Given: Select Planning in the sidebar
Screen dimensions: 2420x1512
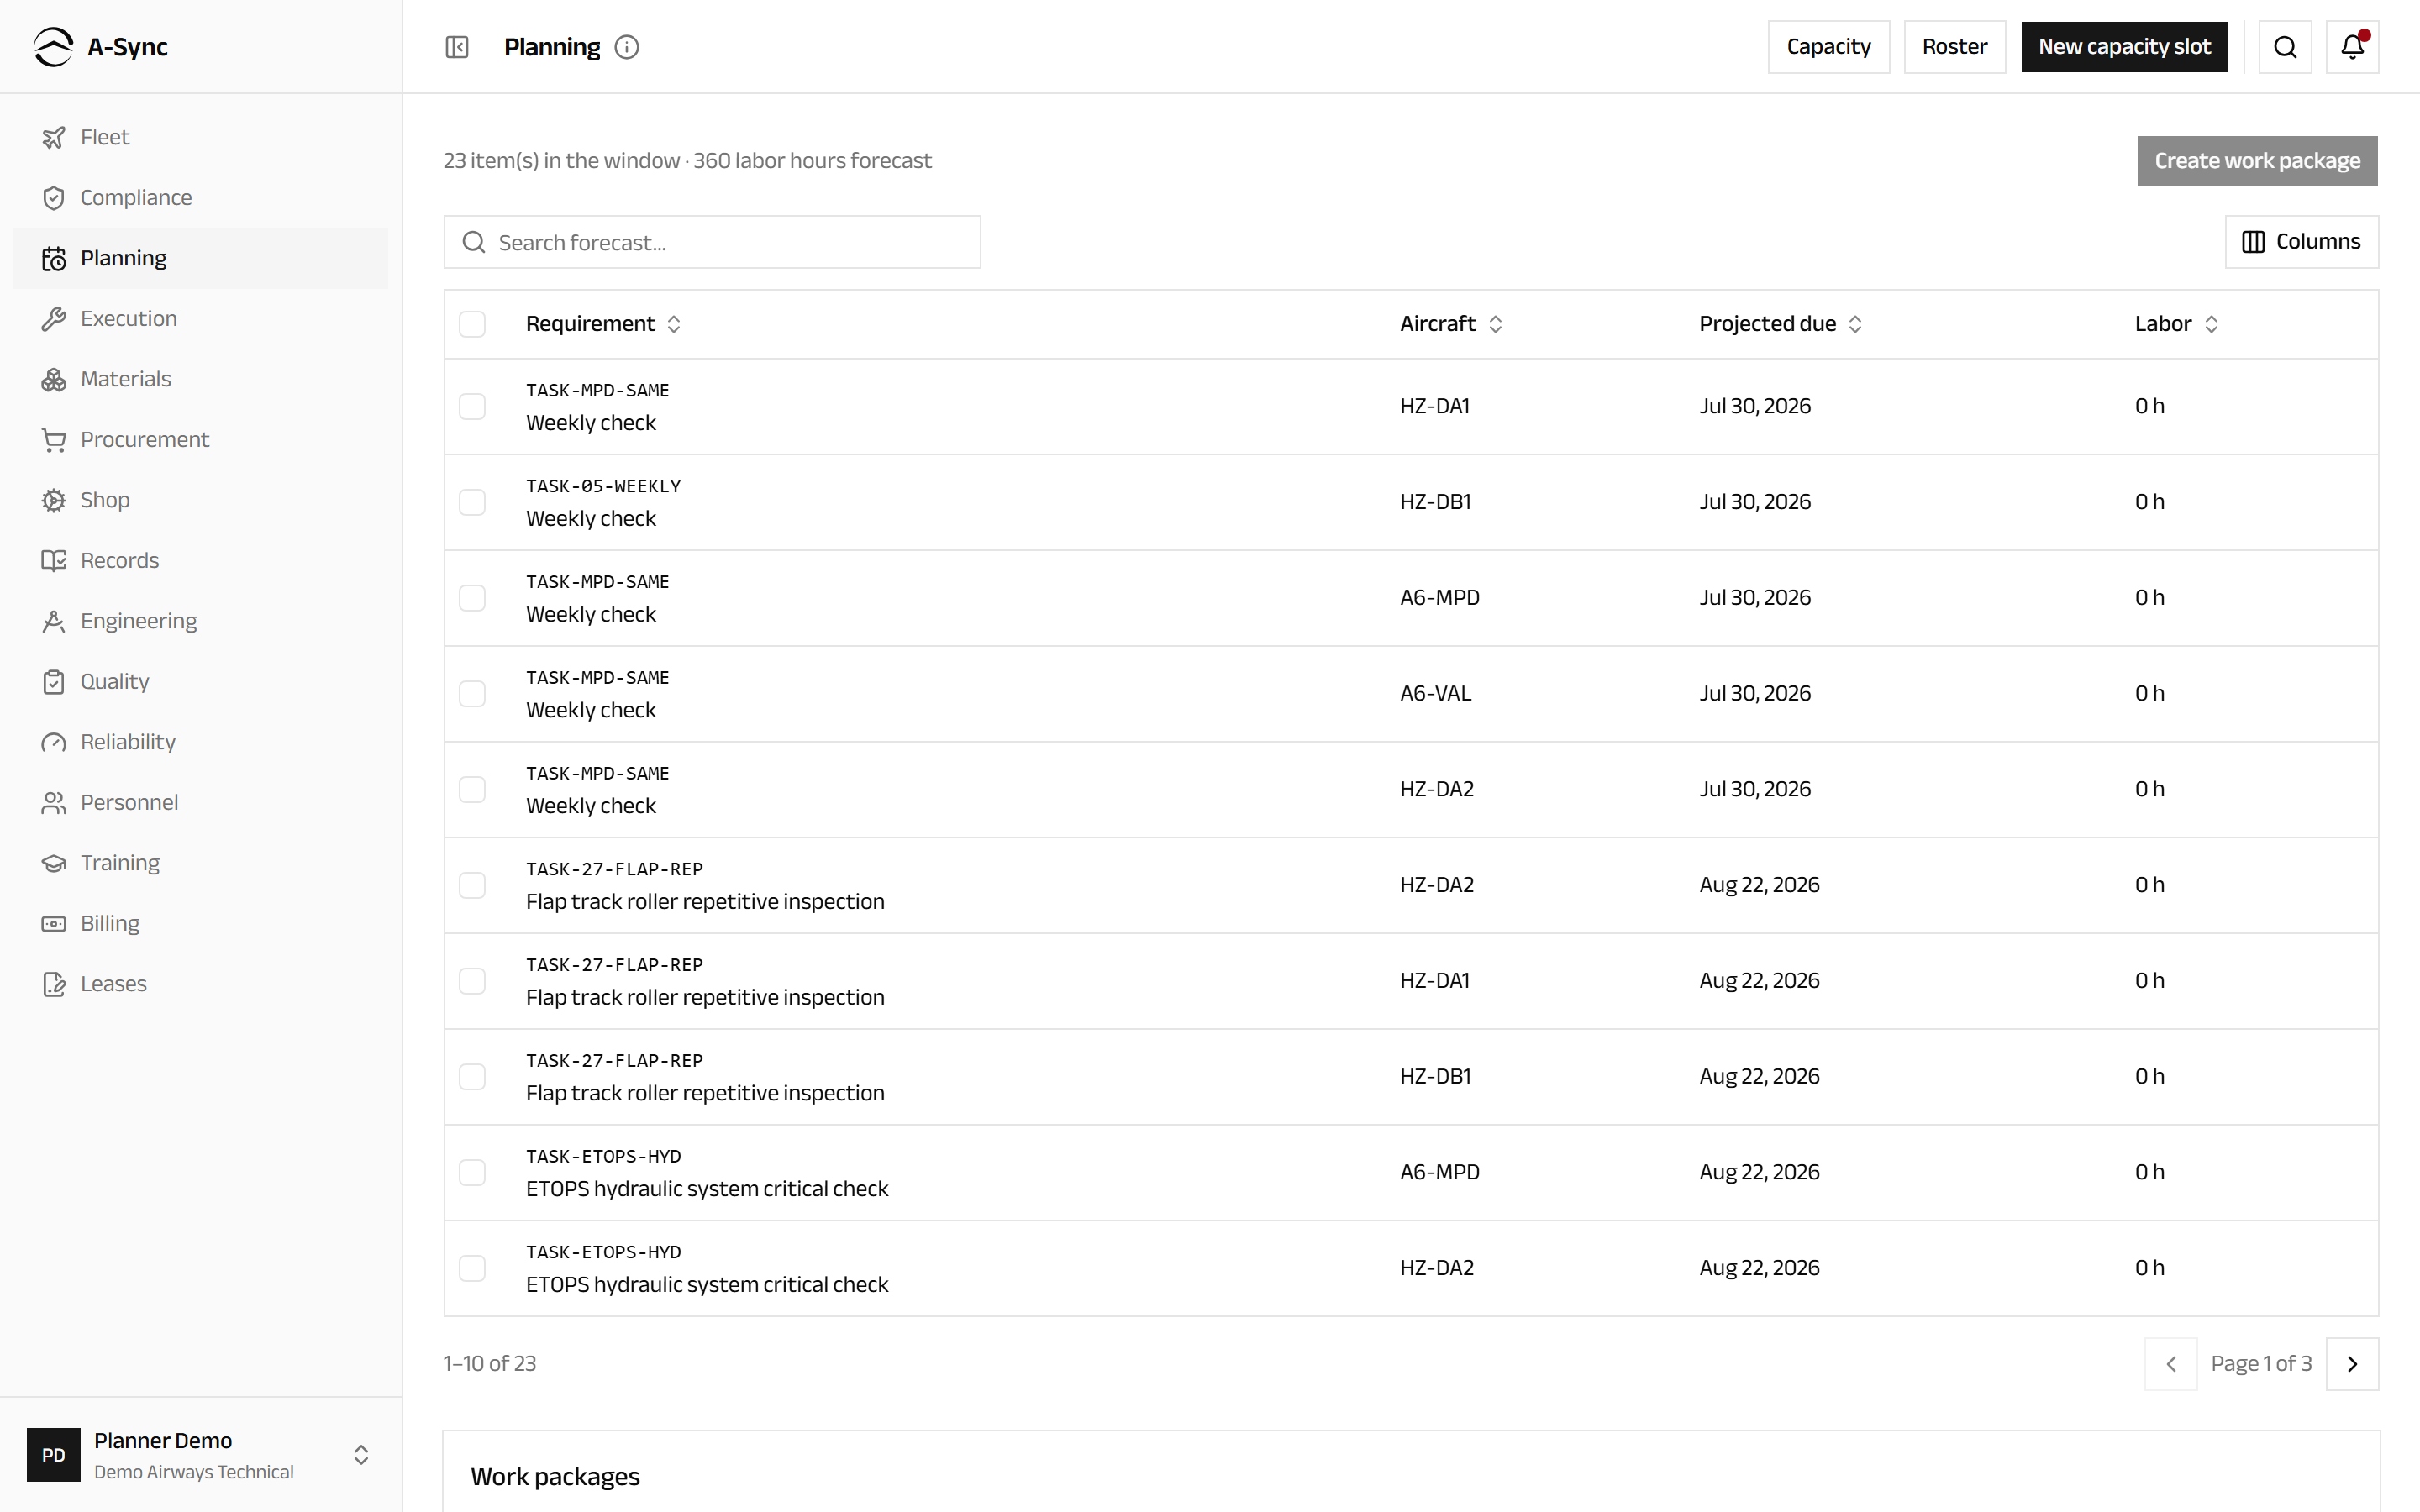Looking at the screenshot, I should [x=201, y=258].
